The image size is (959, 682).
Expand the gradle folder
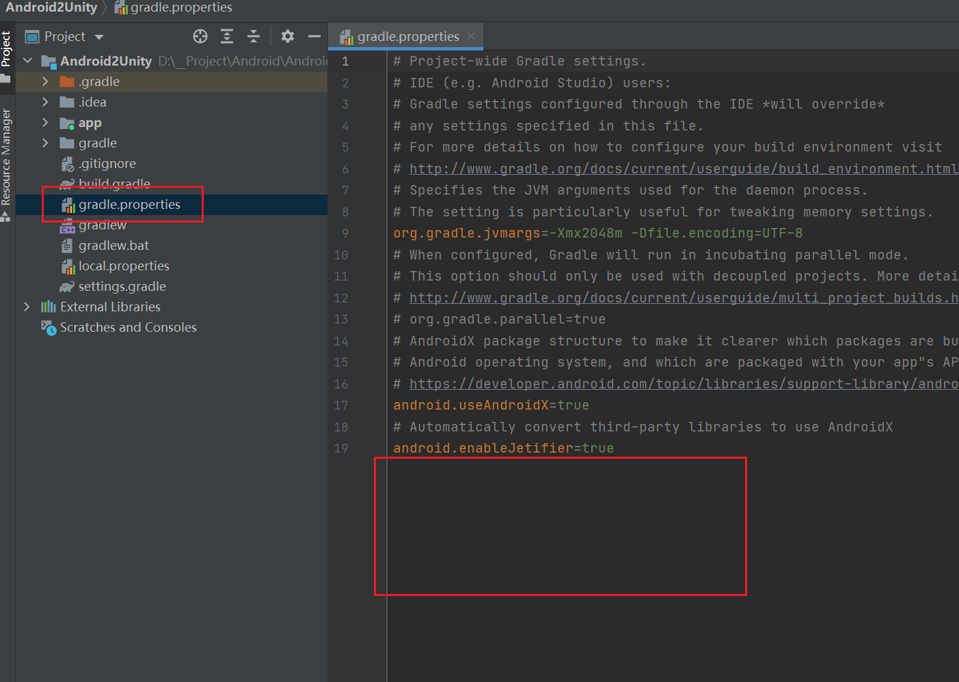click(45, 143)
